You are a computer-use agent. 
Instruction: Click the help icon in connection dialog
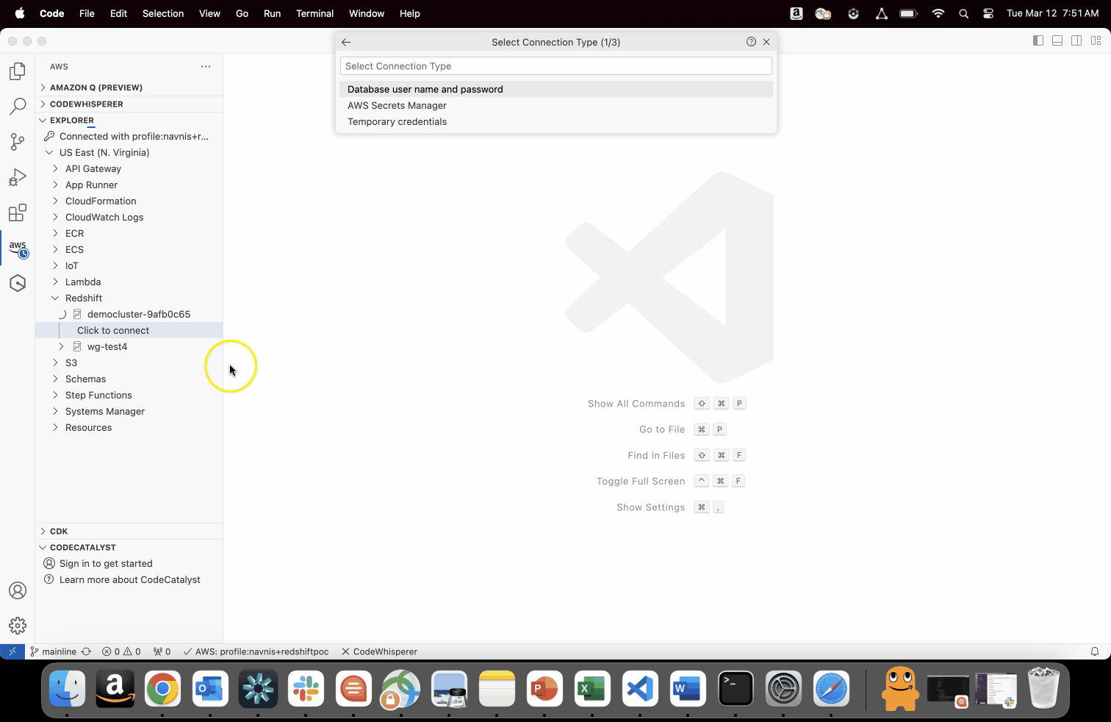pyautogui.click(x=751, y=42)
